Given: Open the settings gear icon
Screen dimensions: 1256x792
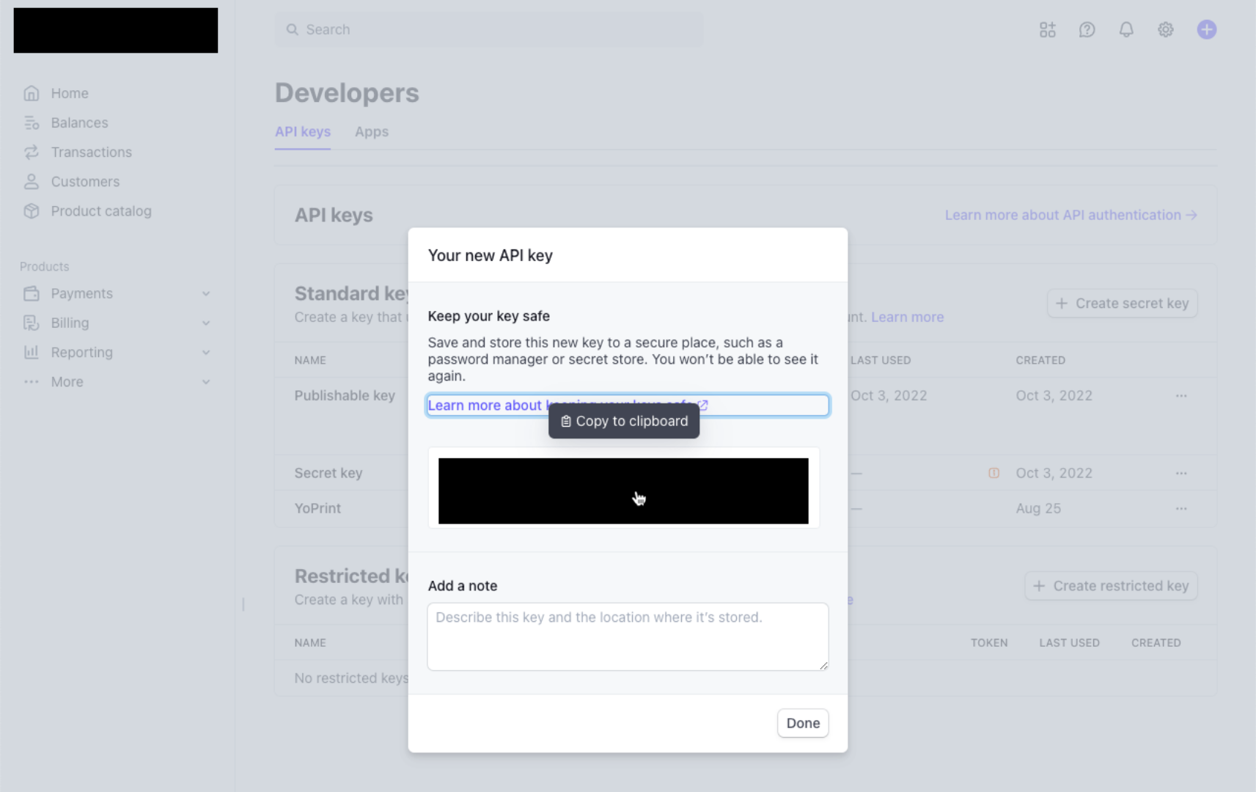Looking at the screenshot, I should tap(1166, 29).
